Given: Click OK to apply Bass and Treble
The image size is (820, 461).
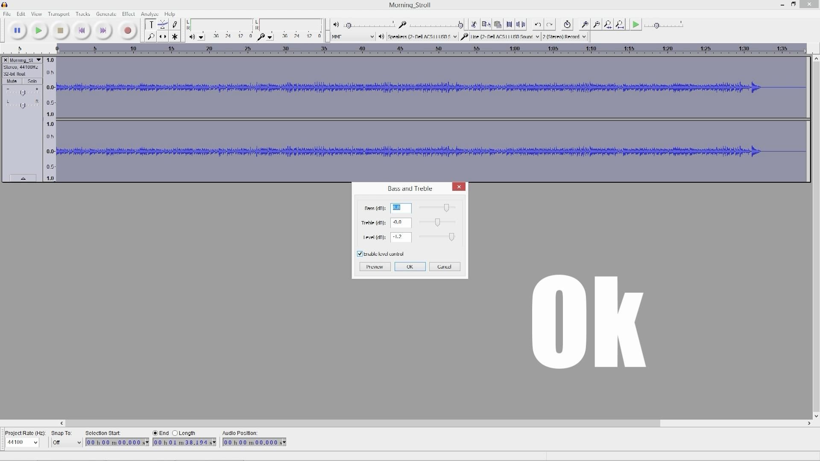Looking at the screenshot, I should click(x=410, y=266).
